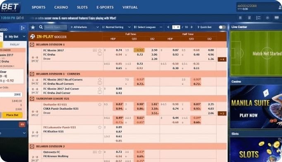Open live TV icon for No.of Corners match
The image size is (282, 162).
100,83
